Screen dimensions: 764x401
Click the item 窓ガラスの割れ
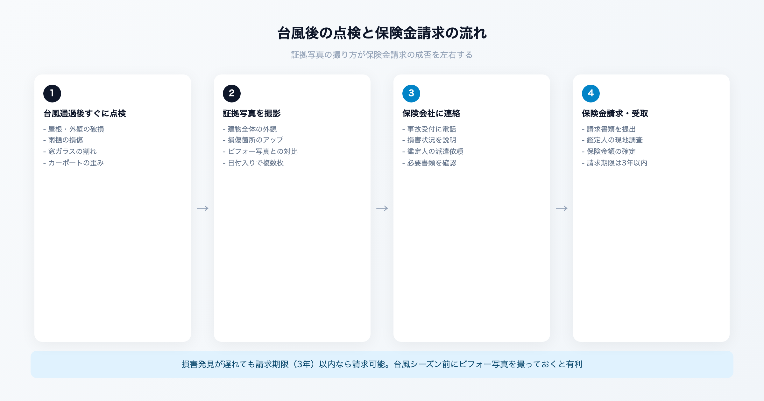click(70, 151)
